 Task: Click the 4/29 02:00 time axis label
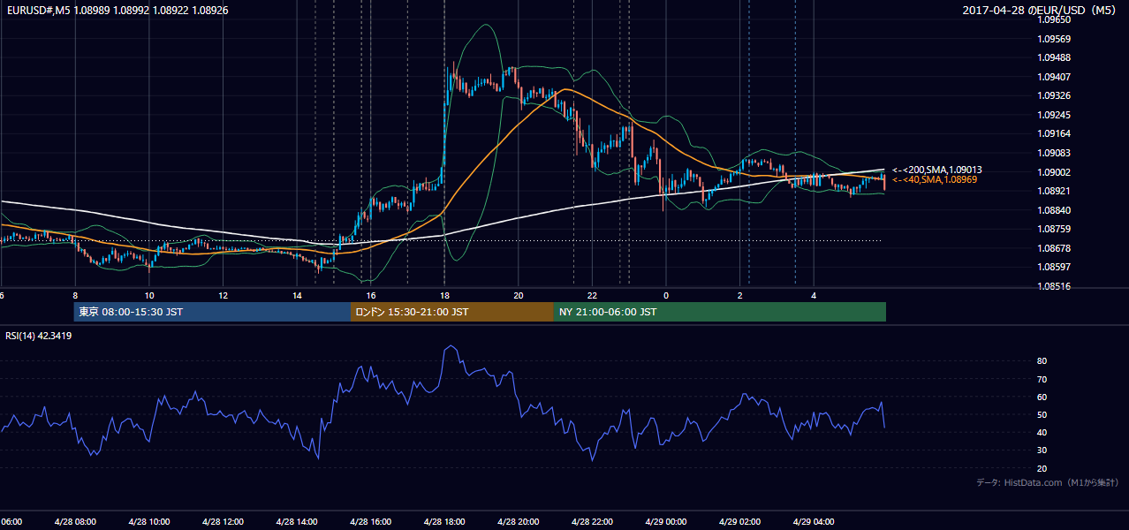point(739,521)
